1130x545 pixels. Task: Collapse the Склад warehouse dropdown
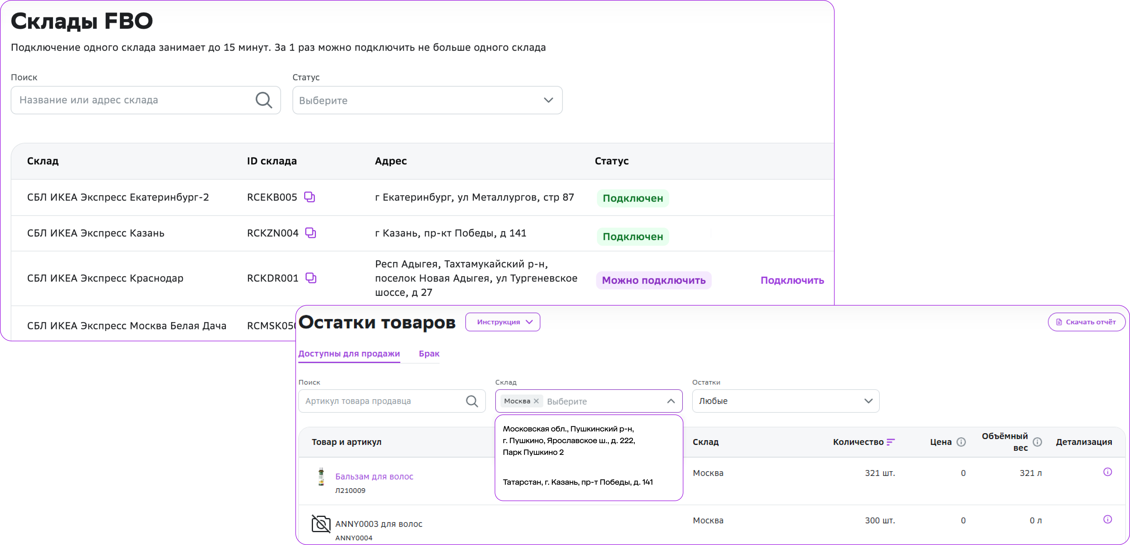coord(671,401)
